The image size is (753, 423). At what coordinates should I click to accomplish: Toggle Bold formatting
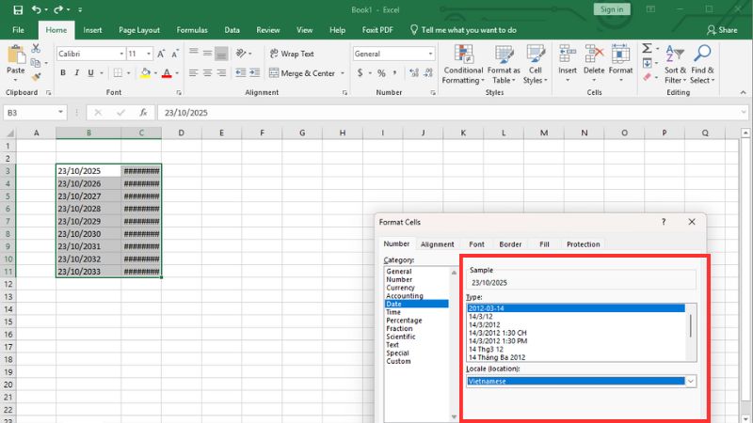pyautogui.click(x=63, y=73)
